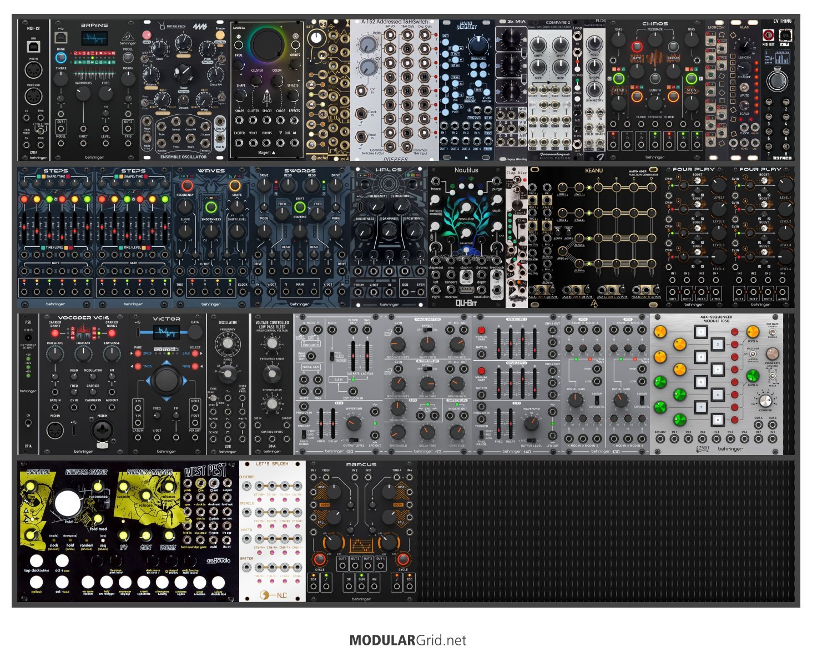
Task: Click the MIDI IN socket on the MIDI-CV module
Action: (x=33, y=70)
